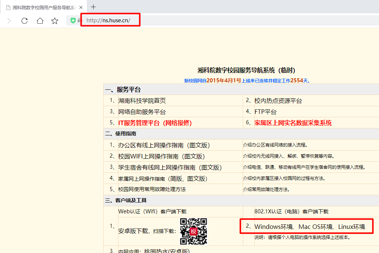Click the Android download QR code image
This screenshot has width=379, height=253.
tap(193, 231)
